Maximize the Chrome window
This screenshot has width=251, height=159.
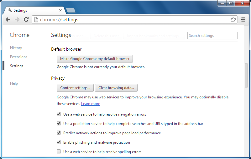coord(231,3)
